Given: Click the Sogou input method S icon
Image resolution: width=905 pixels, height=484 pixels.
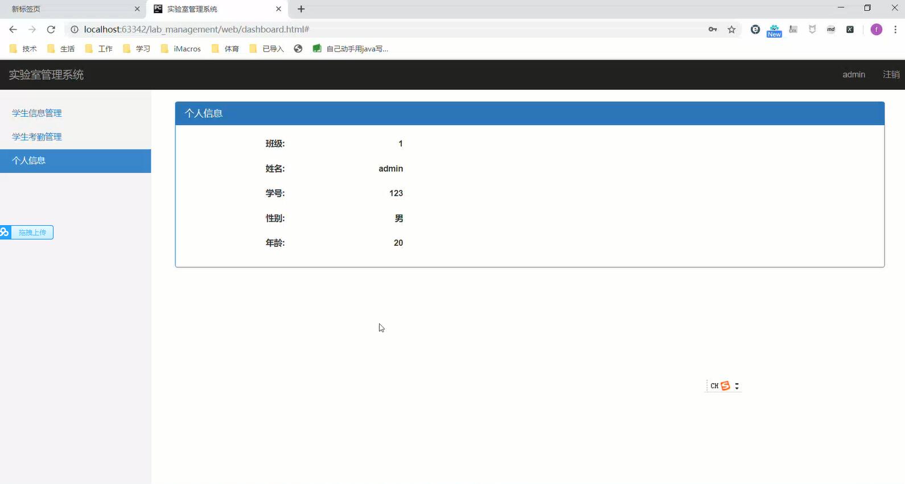Looking at the screenshot, I should pyautogui.click(x=725, y=386).
